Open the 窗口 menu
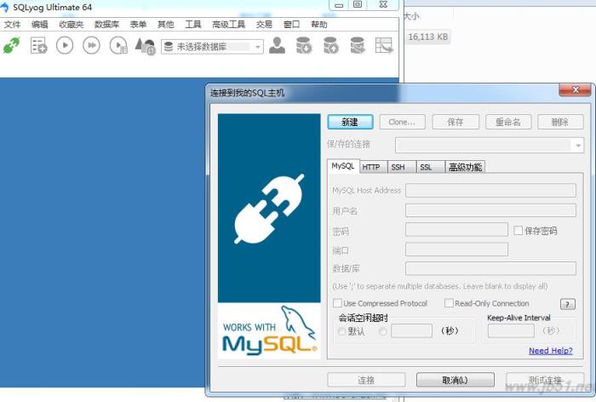 291,25
